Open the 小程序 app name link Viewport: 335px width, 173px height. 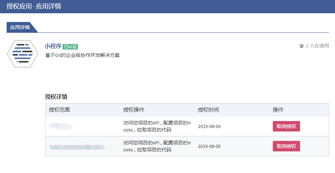53,46
